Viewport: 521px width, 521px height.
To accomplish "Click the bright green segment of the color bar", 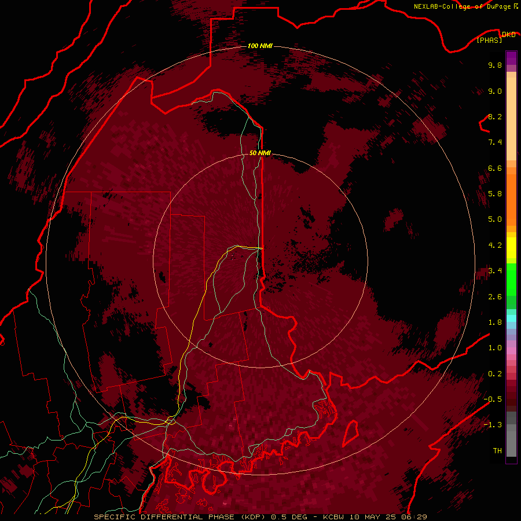I will click(x=511, y=280).
